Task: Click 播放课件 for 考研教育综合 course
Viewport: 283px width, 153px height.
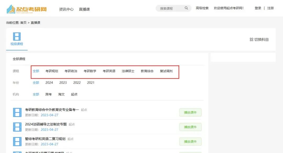Action: [x=191, y=112]
